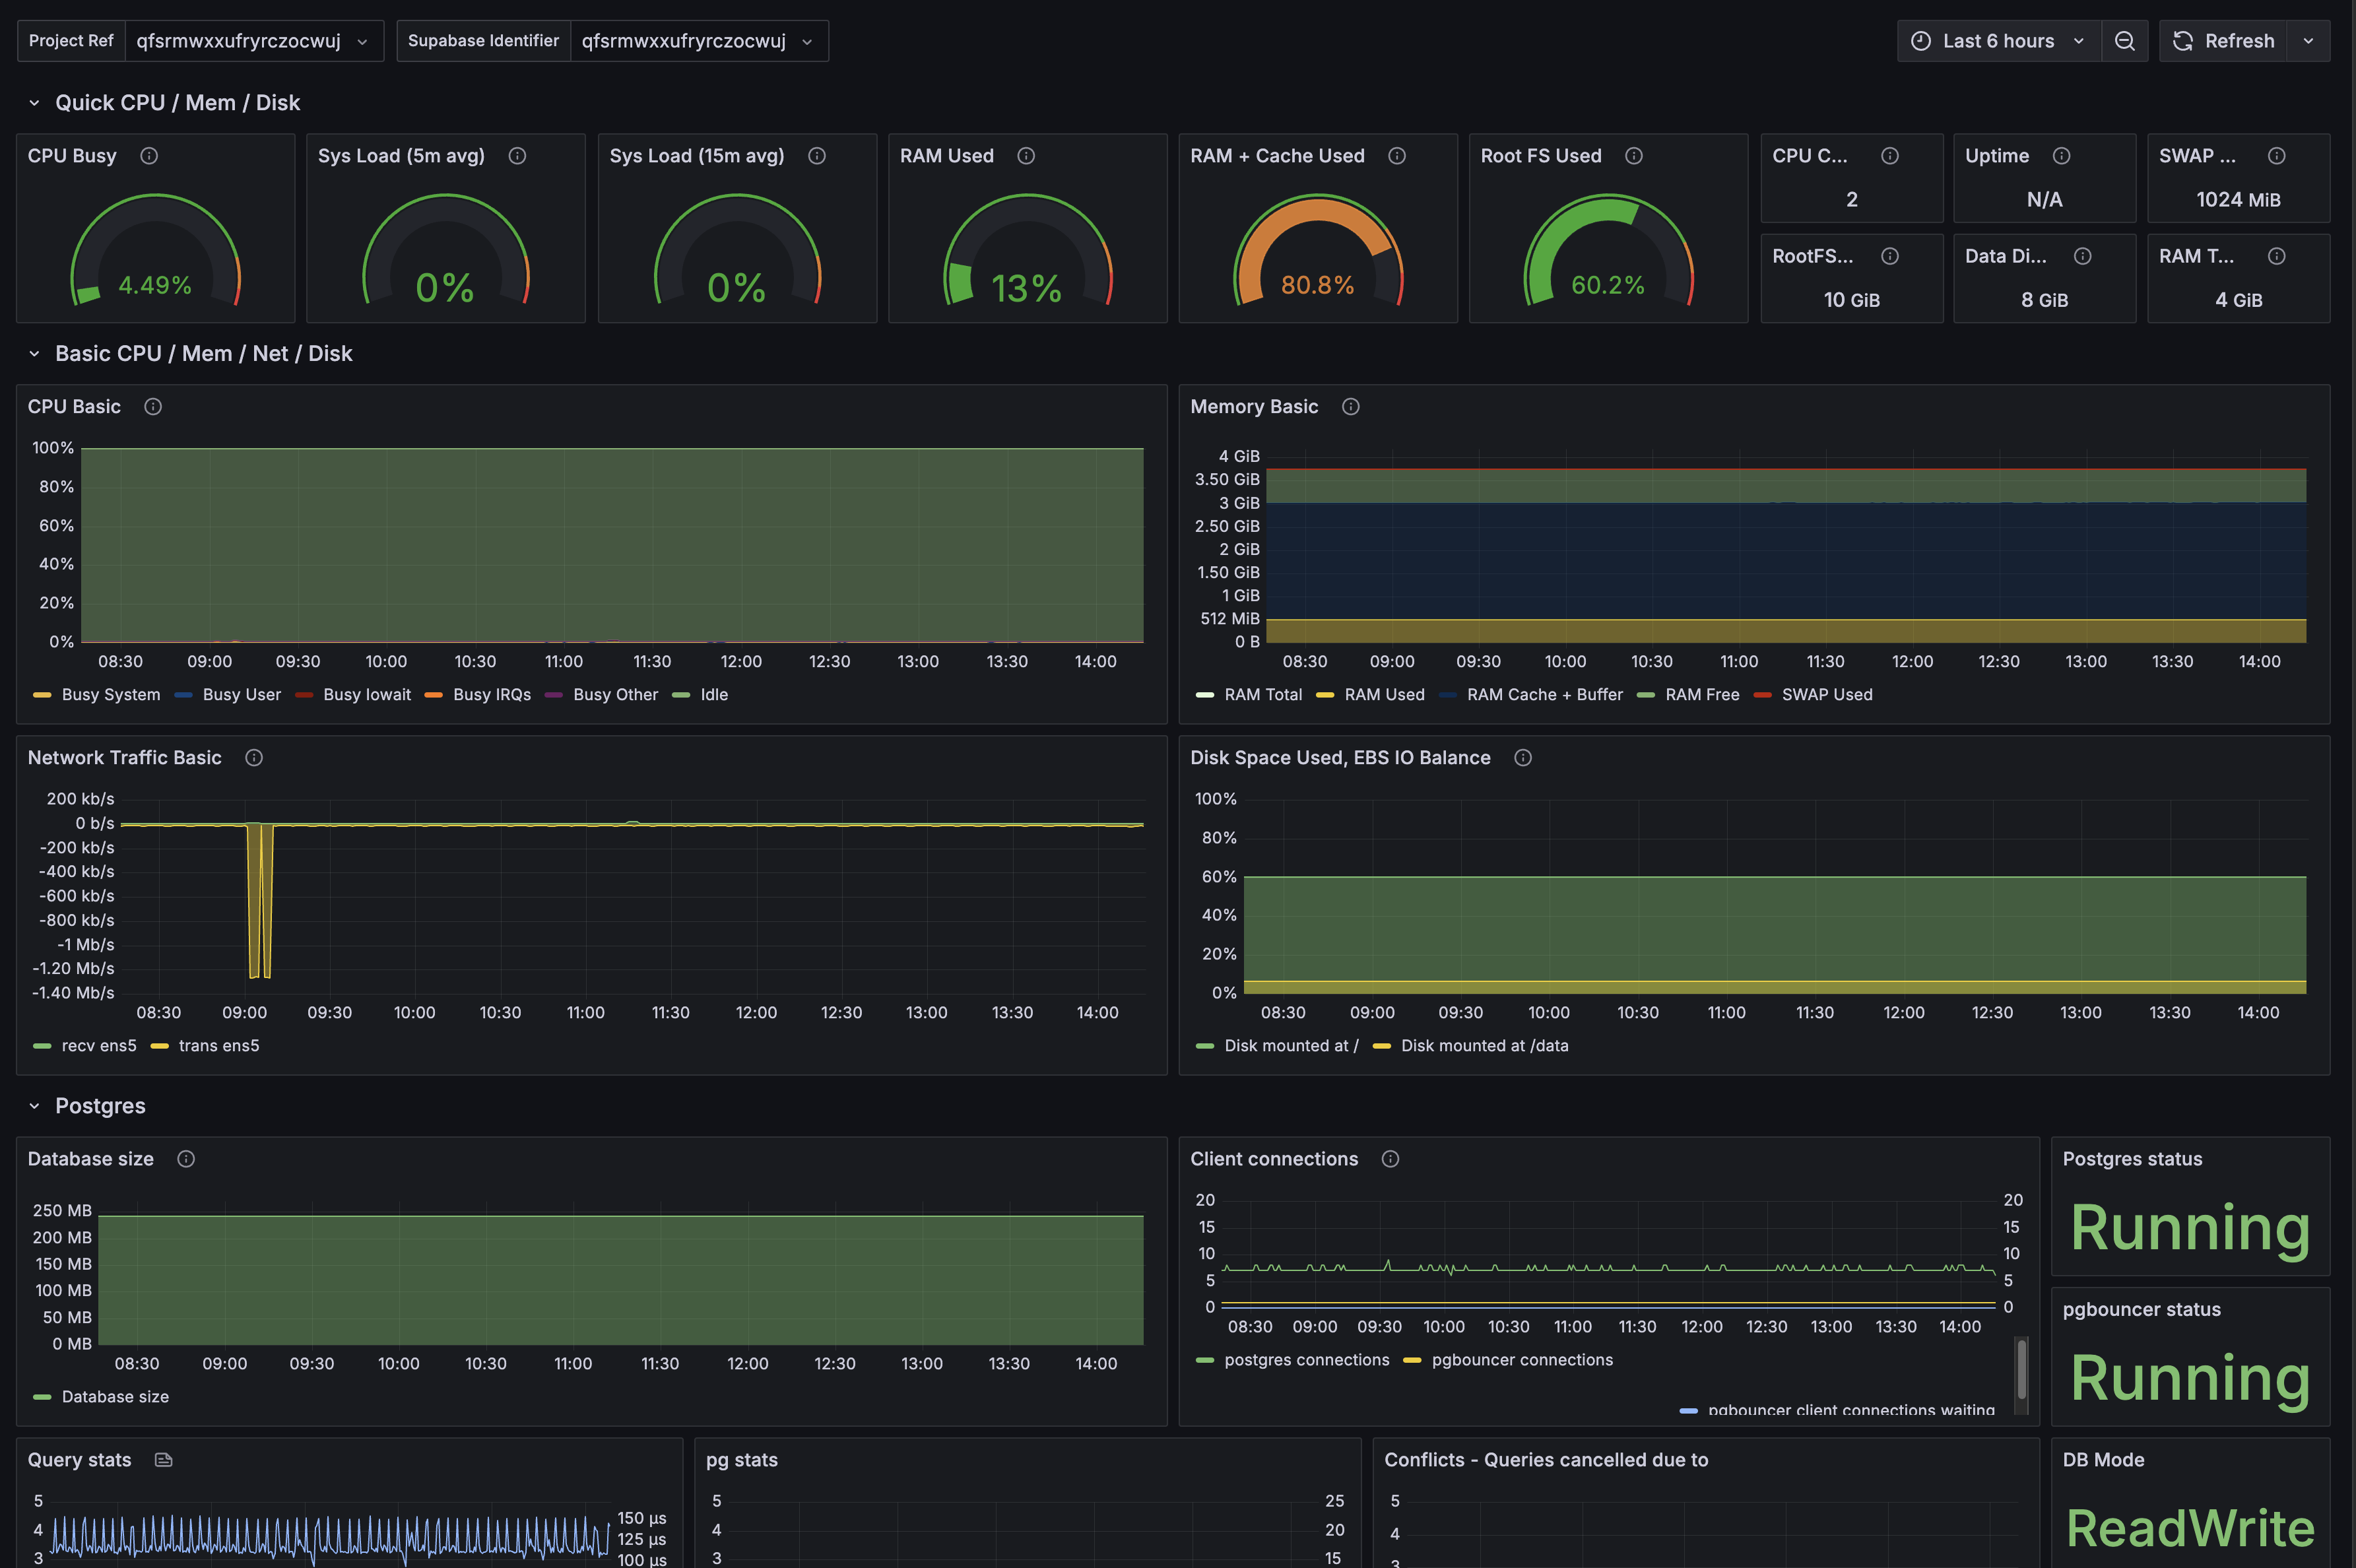Click the info icon beside Root FS Used
The width and height of the screenshot is (2356, 1568).
1634,156
